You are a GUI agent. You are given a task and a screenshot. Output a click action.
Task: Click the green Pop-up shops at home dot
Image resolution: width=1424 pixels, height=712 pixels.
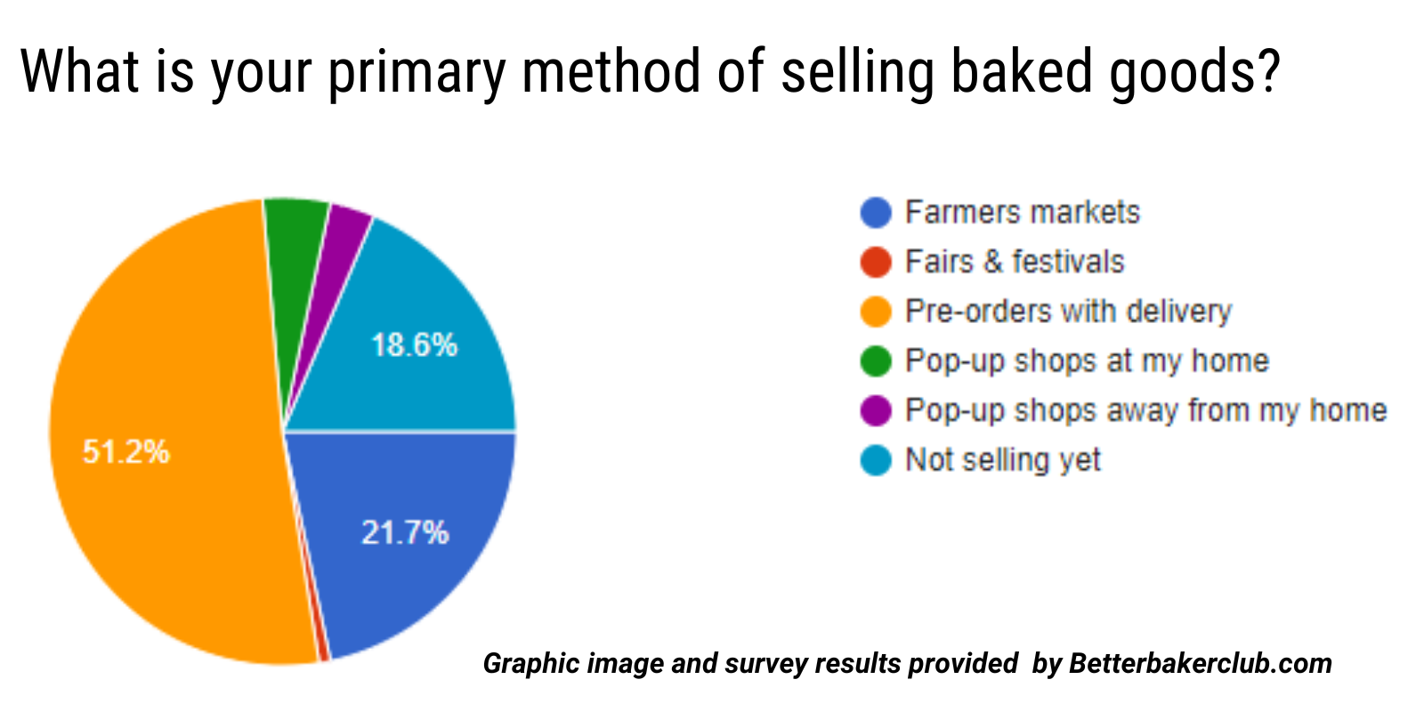tap(877, 361)
